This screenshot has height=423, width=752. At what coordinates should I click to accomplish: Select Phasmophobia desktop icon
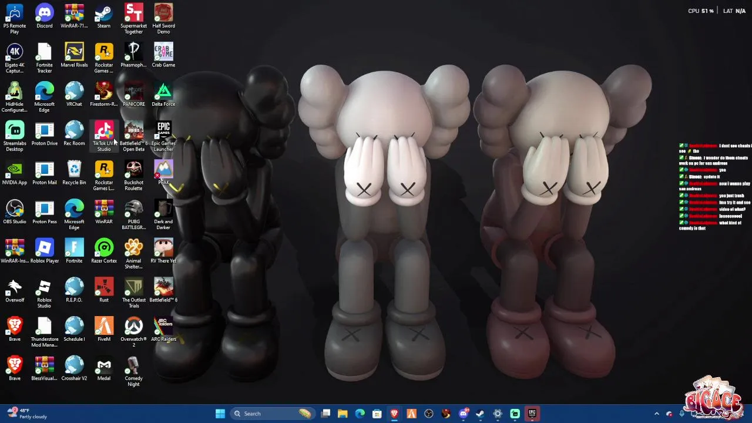point(133,55)
